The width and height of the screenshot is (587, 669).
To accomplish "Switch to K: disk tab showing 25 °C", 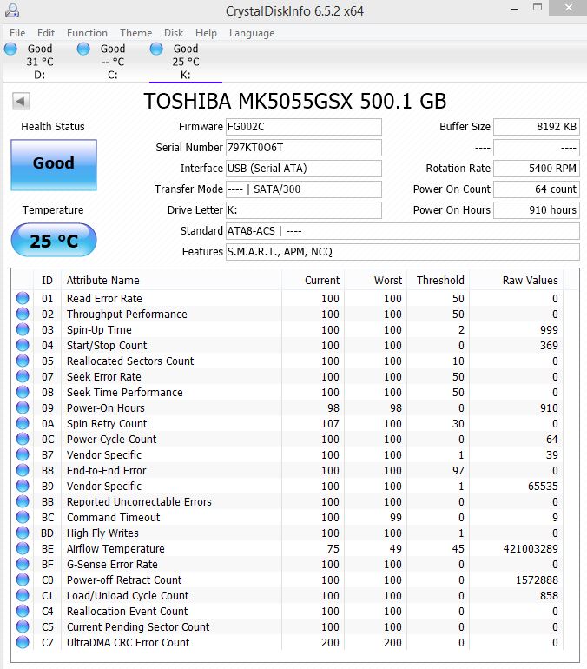I will [x=186, y=62].
